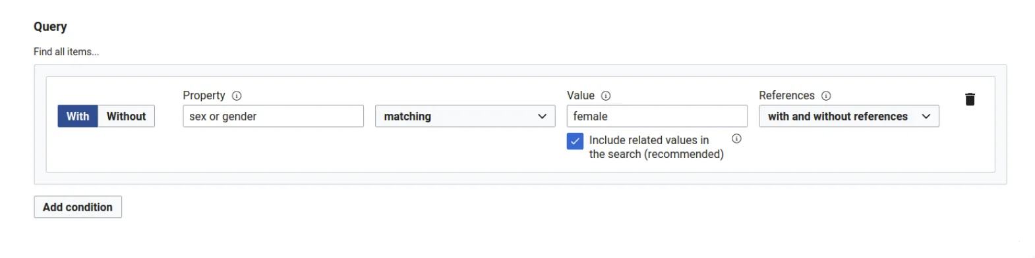This screenshot has width=1035, height=258.
Task: Select the With toggle option
Action: 78,116
